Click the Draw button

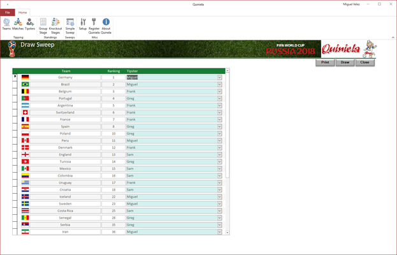345,62
